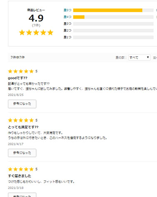
Task: Click the dropdown arrow beside すべて
Action: pos(148,57)
